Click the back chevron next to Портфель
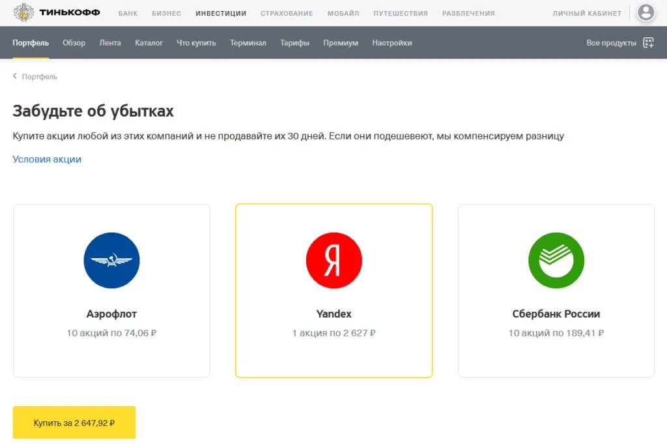 coord(15,76)
